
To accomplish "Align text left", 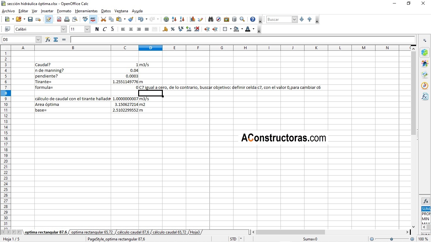I will [123, 29].
